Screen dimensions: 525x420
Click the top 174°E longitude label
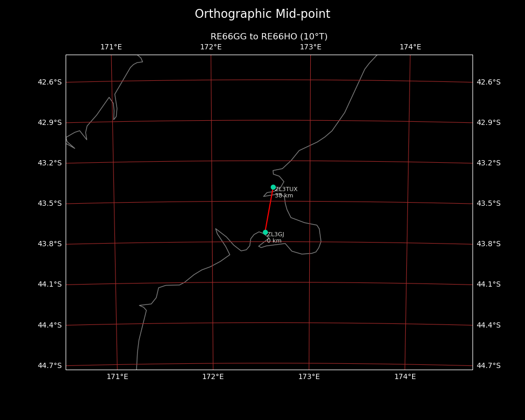point(410,47)
